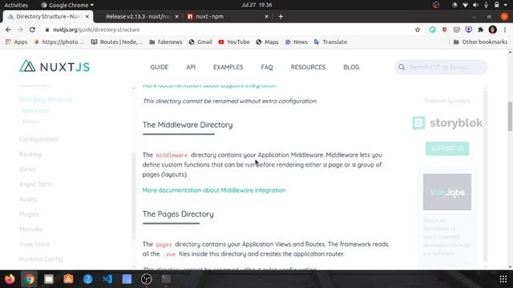The height and width of the screenshot is (288, 513).
Task: Click the Chrome icon in the dock
Action: [x=30, y=279]
